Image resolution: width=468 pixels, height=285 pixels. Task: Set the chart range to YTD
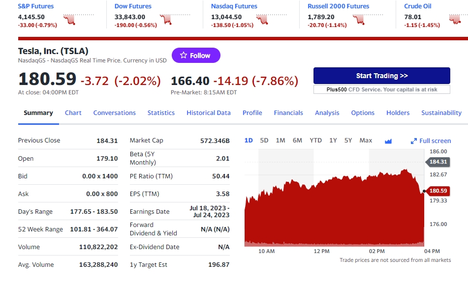[315, 141]
